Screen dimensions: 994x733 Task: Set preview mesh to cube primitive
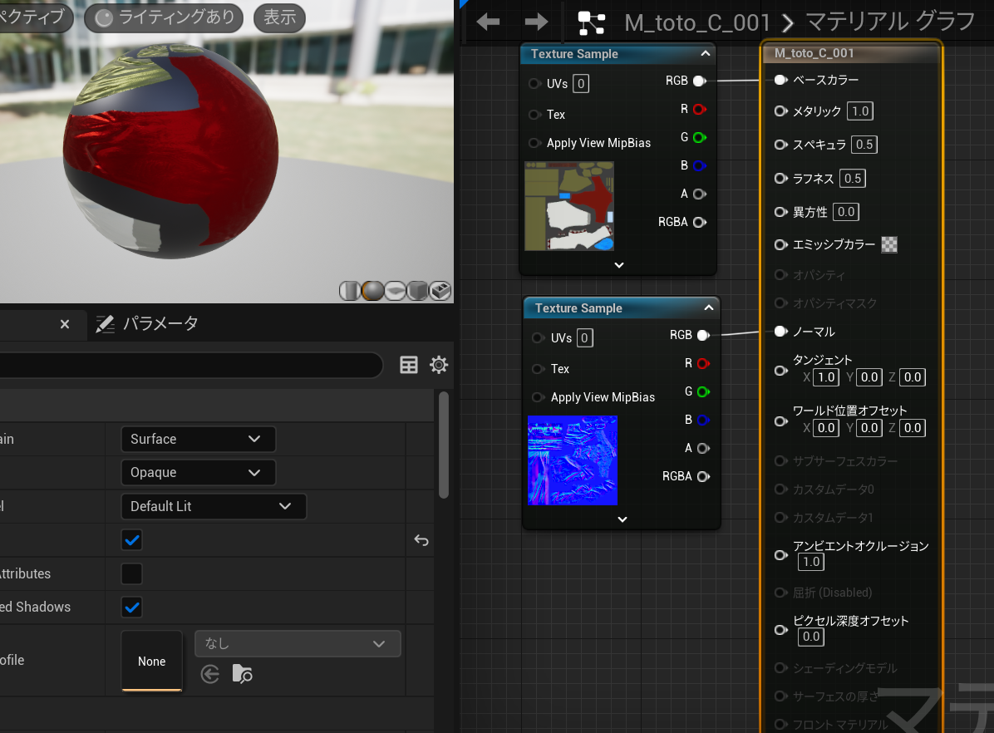[x=417, y=291]
